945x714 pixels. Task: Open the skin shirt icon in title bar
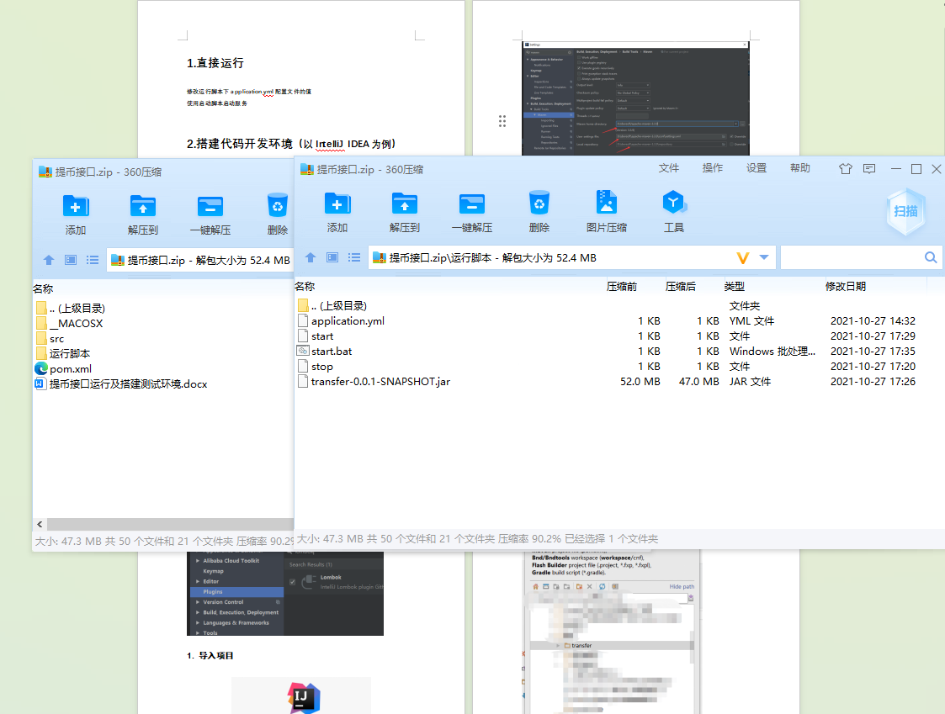click(x=846, y=169)
